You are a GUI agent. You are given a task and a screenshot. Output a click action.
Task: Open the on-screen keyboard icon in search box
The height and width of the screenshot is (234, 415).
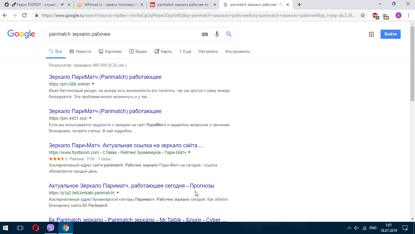(205, 34)
